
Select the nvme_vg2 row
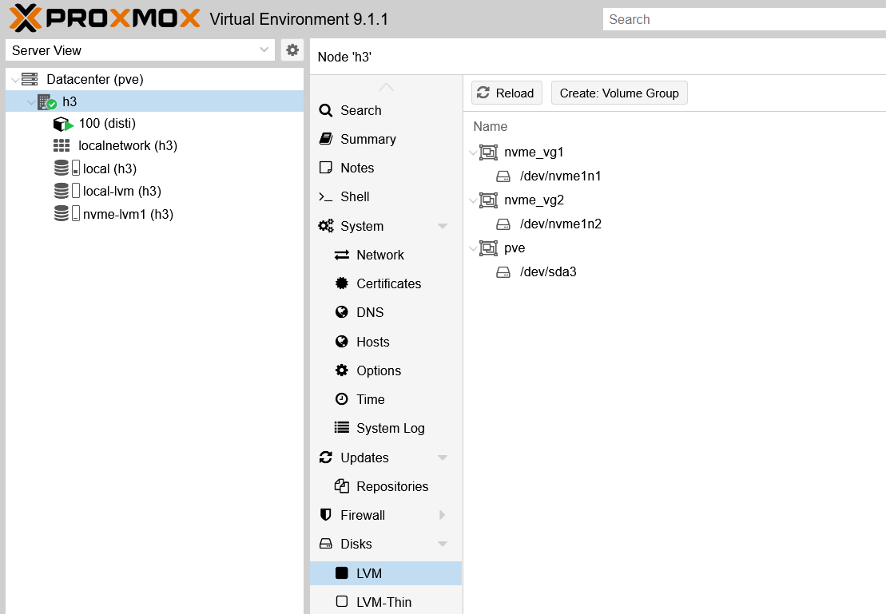(x=674, y=200)
